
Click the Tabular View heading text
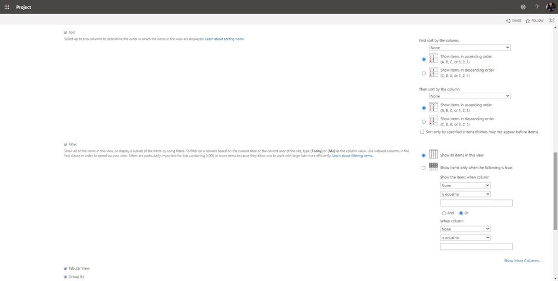pyautogui.click(x=79, y=269)
